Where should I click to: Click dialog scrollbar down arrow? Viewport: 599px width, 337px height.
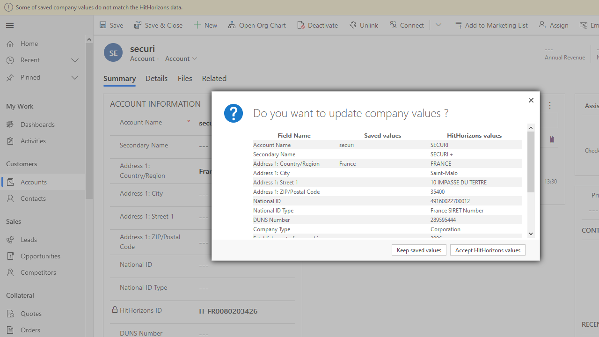click(531, 234)
